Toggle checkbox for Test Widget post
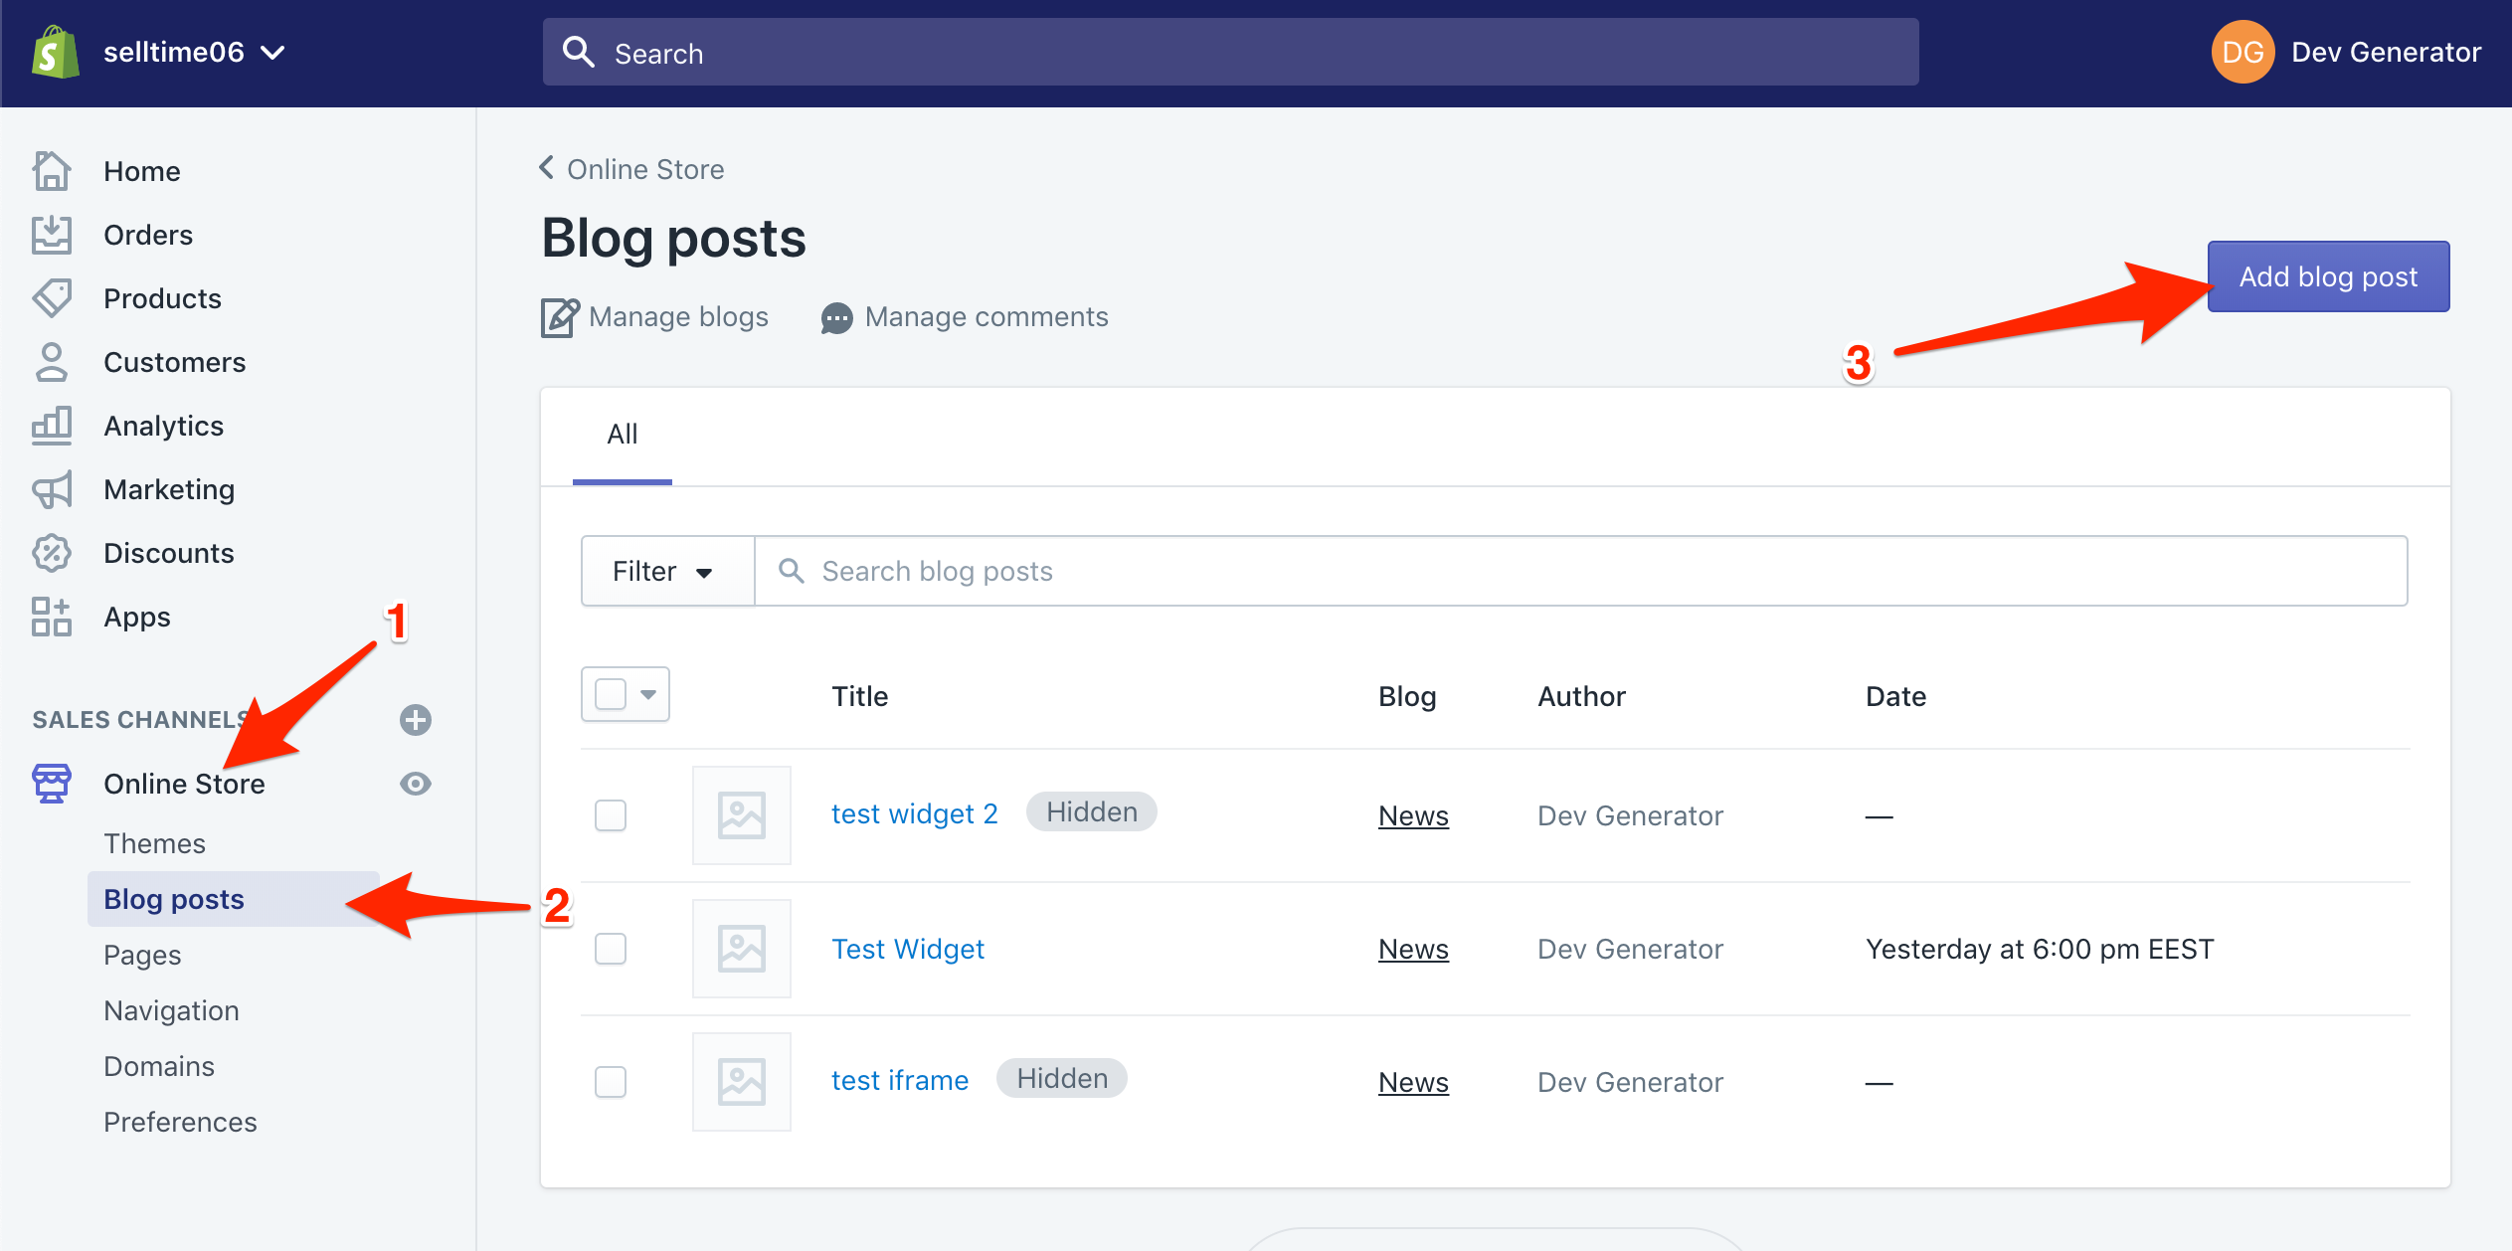Screen dimensions: 2512x1251 (x=612, y=949)
